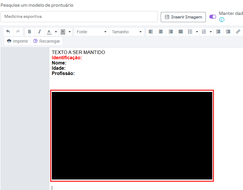
Task: Toggle bold formatting
Action: [x=30, y=32]
